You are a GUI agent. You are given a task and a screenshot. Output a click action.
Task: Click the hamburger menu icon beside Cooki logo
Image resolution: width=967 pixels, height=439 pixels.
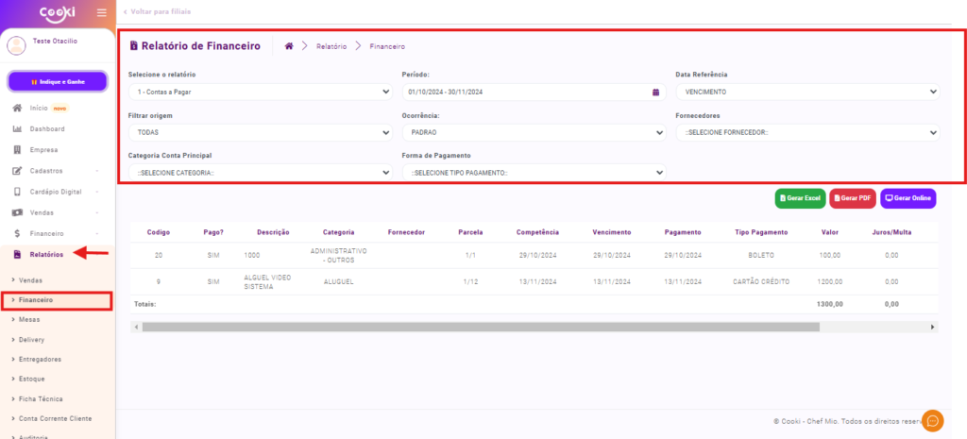pos(102,12)
